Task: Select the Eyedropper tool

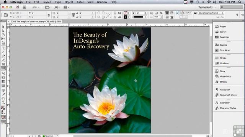Action: [3, 95]
